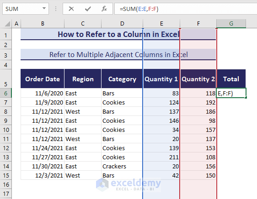Click the Quantity 1 value 146
Viewport: 257px width, 199px height.
(161, 120)
